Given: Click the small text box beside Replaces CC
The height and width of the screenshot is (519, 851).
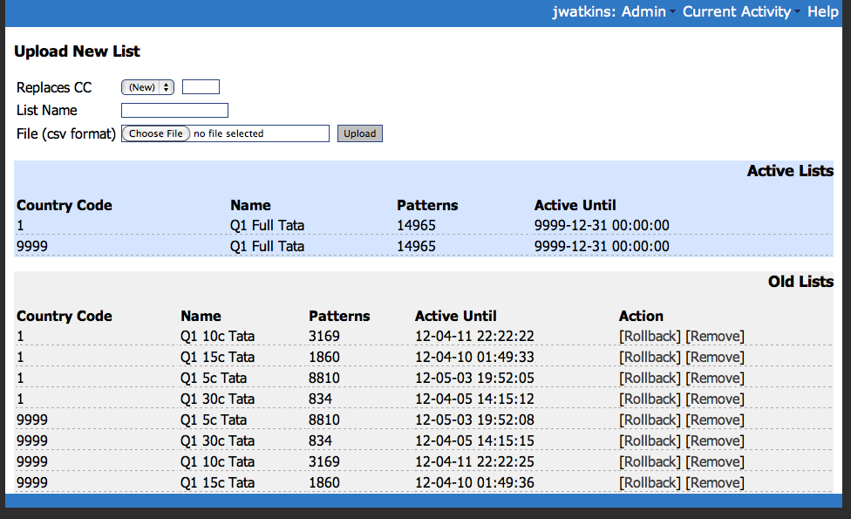Looking at the screenshot, I should [x=201, y=87].
